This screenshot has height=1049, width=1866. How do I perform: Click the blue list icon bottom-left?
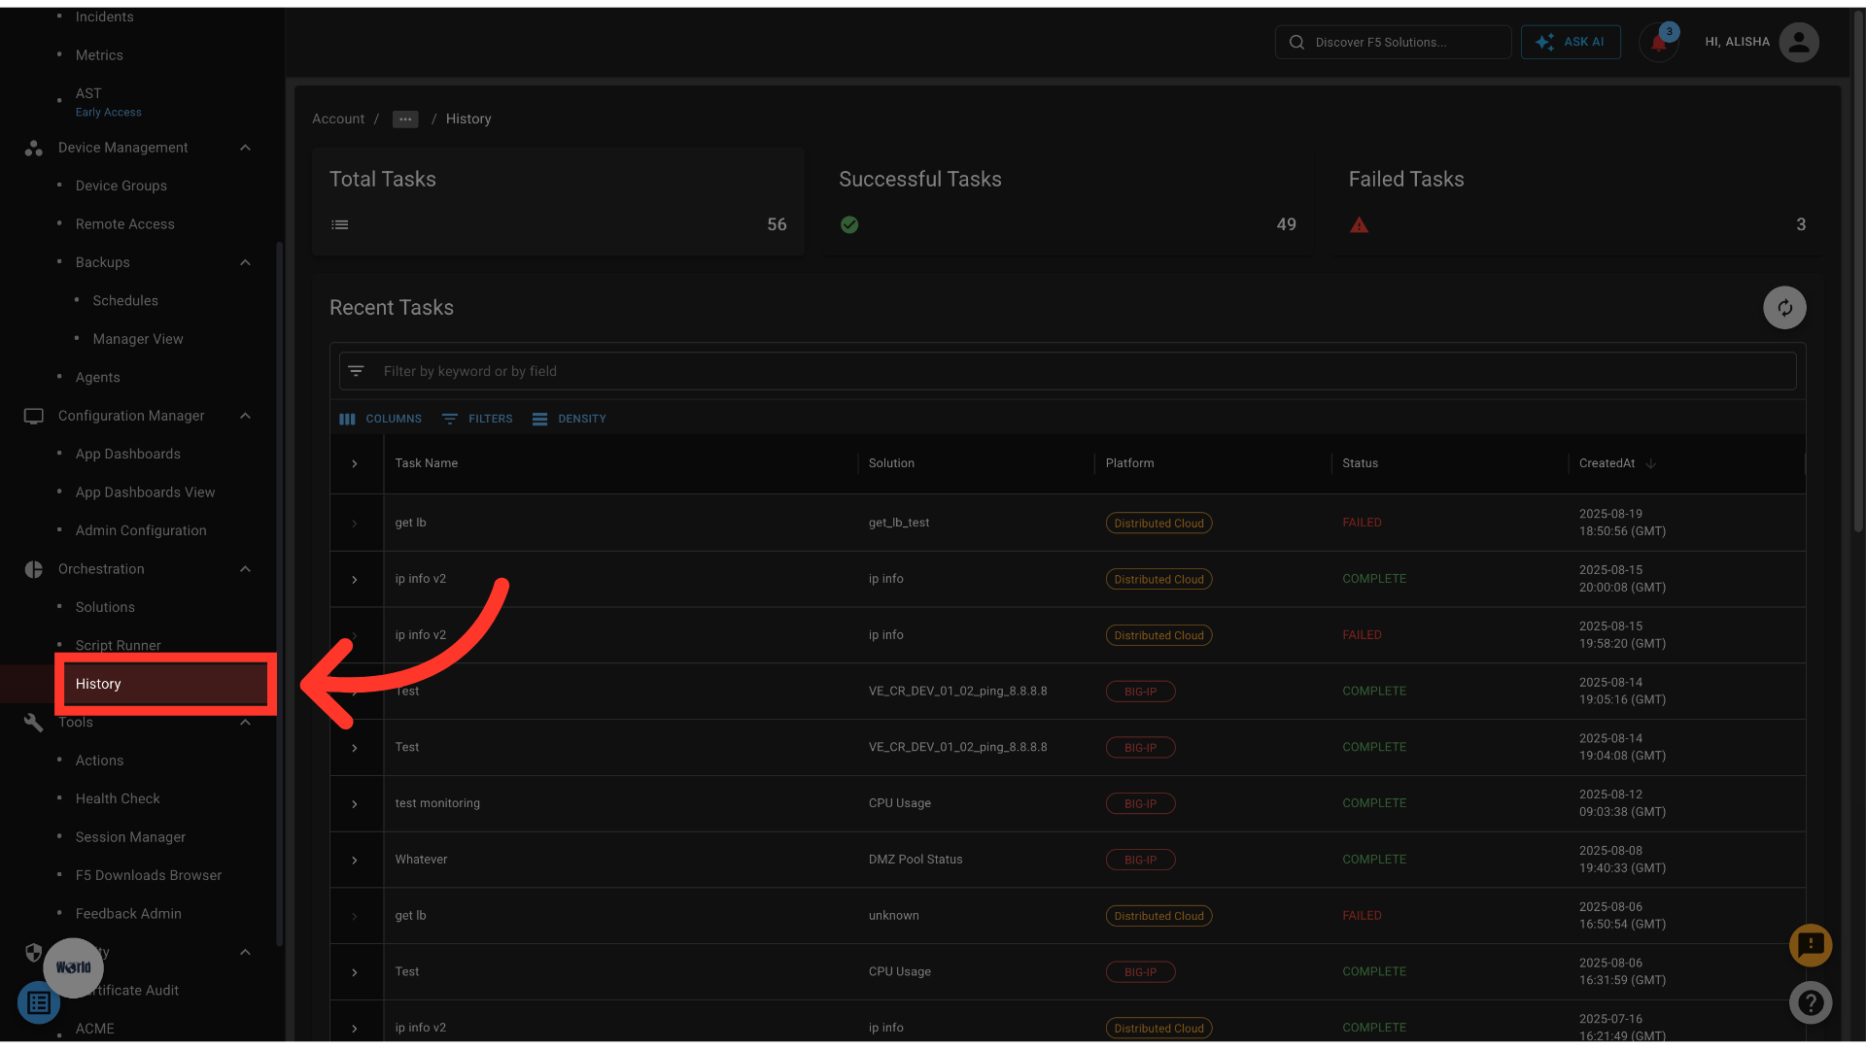coord(39,1002)
